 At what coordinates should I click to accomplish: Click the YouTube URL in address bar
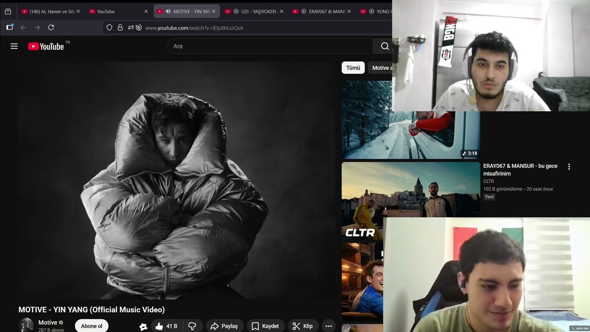coord(194,28)
